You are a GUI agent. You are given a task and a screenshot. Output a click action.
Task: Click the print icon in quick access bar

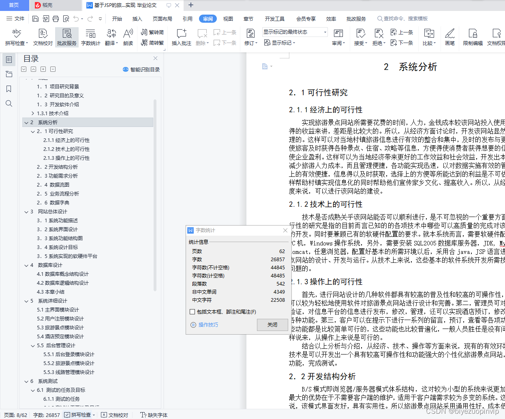[56, 19]
